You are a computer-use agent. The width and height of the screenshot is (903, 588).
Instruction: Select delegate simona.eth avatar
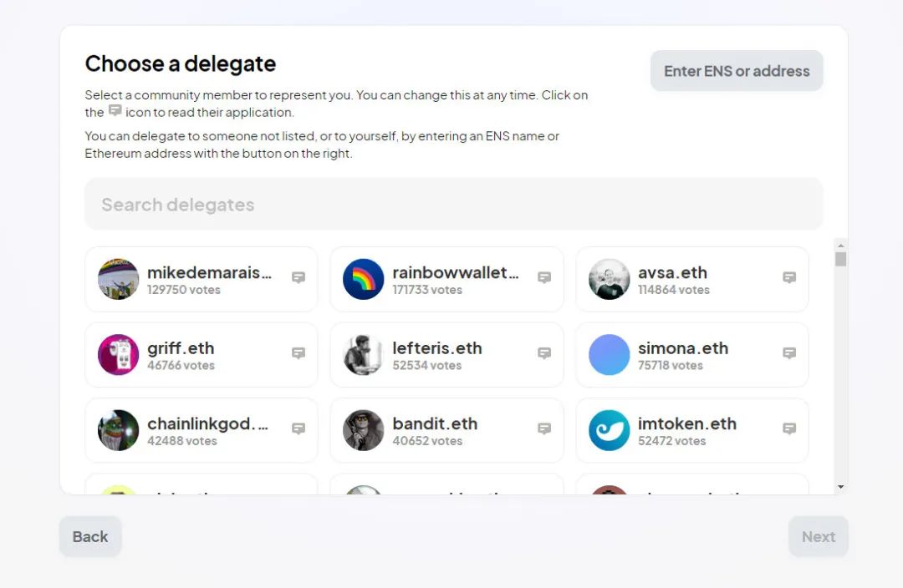point(610,355)
